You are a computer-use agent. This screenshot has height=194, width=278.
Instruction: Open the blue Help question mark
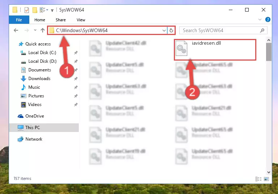click(268, 19)
